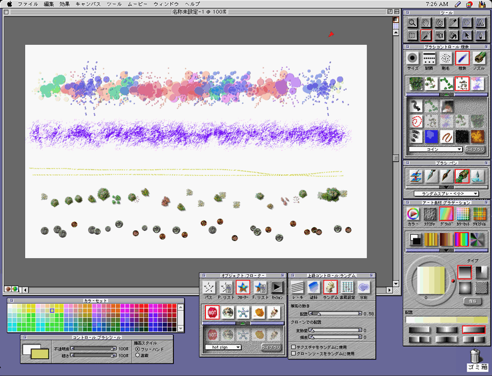Select the Dropper tool
The width and height of the screenshot is (492, 376).
click(454, 22)
